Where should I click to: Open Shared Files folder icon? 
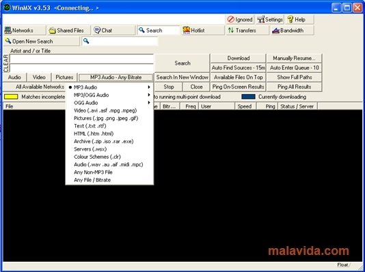pyautogui.click(x=53, y=31)
